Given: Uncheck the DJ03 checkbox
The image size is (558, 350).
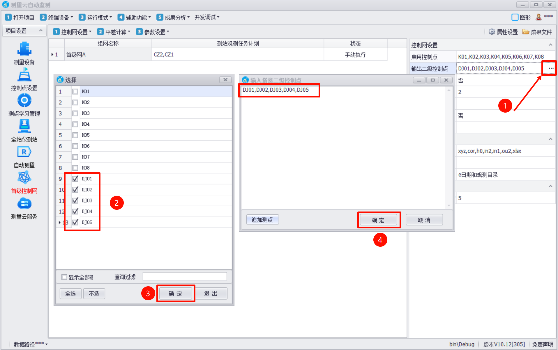Looking at the screenshot, I should (75, 200).
